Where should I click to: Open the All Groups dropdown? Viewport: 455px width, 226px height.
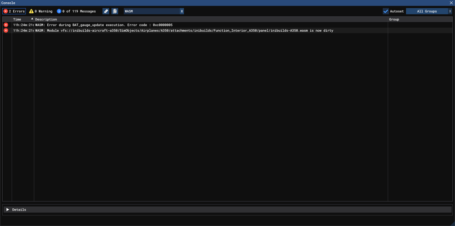[426, 11]
